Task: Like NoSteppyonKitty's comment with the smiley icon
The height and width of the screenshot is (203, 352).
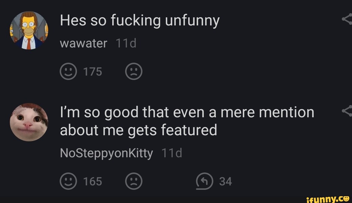Action: 68,181
